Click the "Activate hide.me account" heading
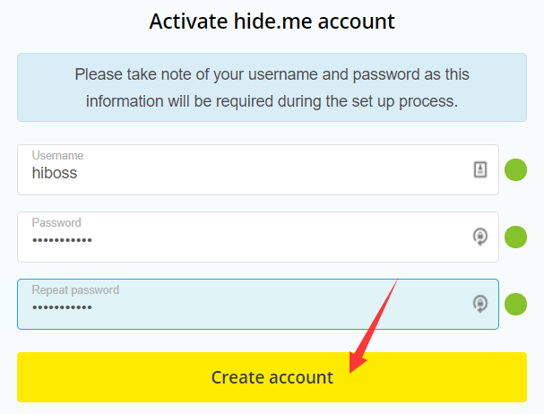The height and width of the screenshot is (414, 544). [272, 21]
